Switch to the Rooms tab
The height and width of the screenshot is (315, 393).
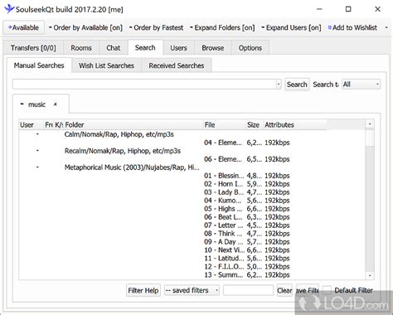tap(81, 48)
